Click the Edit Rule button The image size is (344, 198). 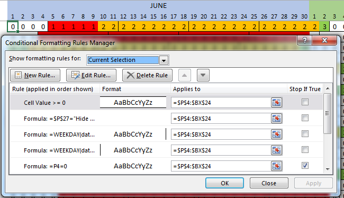[x=91, y=75]
